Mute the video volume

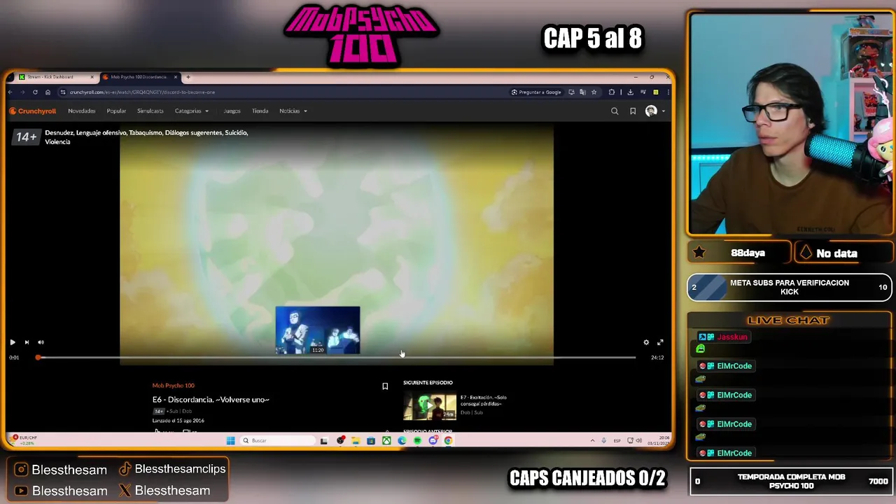[41, 342]
